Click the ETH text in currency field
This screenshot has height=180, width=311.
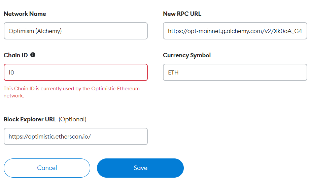(173, 72)
